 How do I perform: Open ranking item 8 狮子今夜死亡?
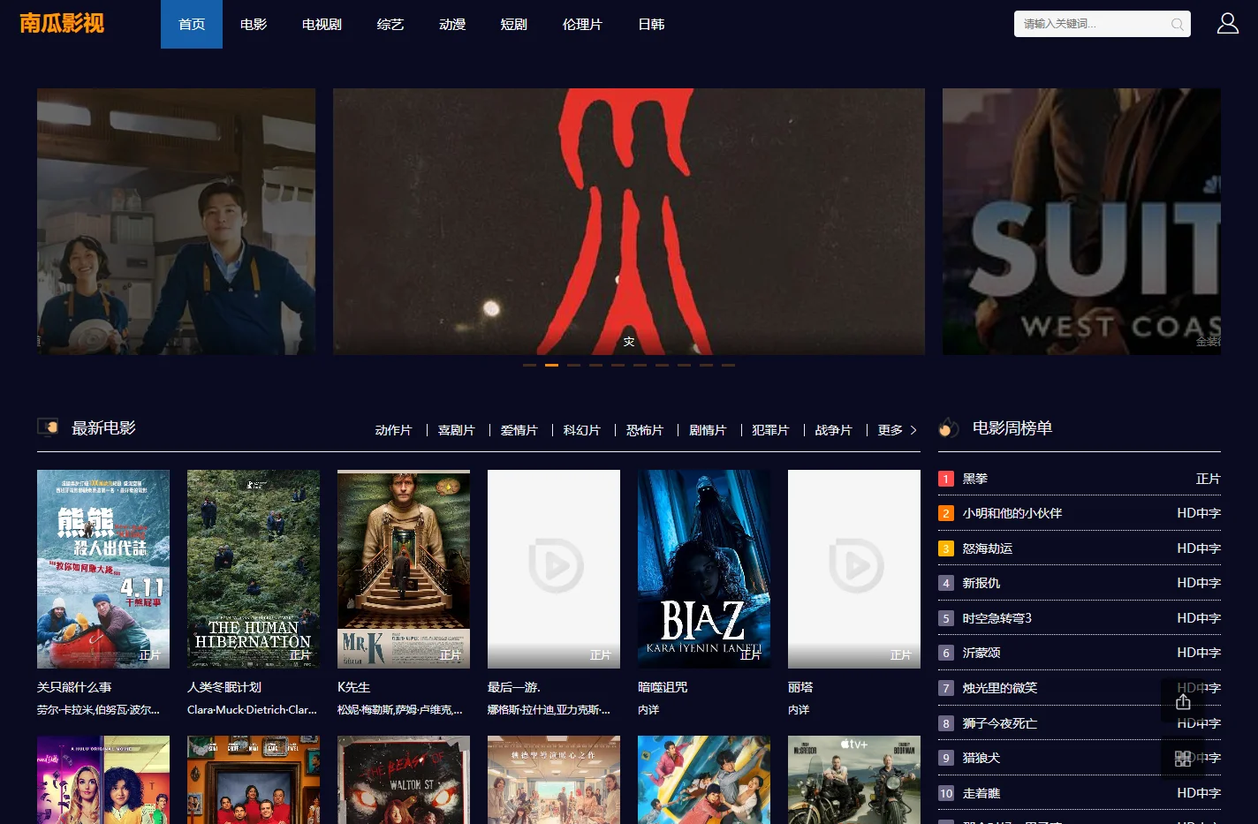1080,723
